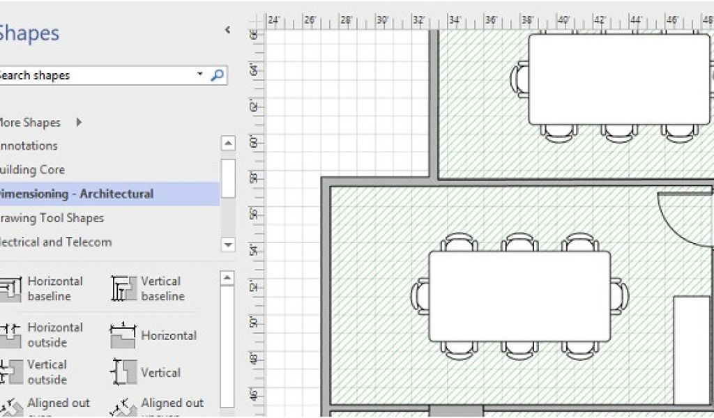Click the search magnifier icon
The width and height of the screenshot is (714, 418).
click(218, 75)
